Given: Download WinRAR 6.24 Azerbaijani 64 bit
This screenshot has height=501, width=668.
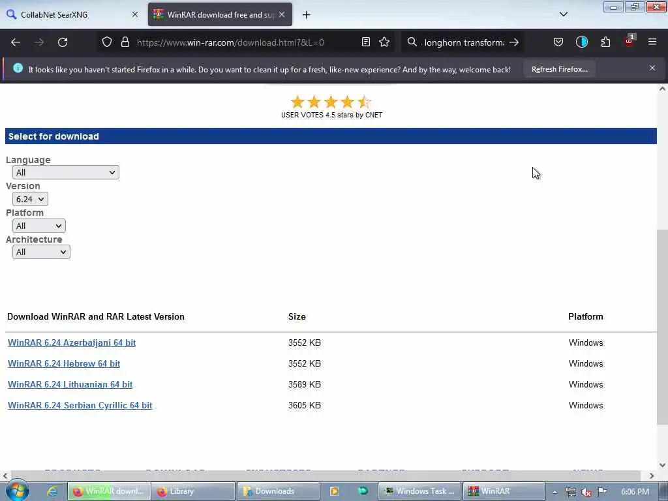Looking at the screenshot, I should pyautogui.click(x=72, y=342).
